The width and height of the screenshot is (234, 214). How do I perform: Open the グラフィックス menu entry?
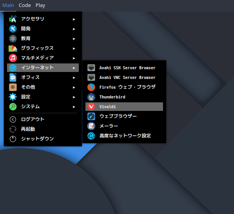[43, 48]
